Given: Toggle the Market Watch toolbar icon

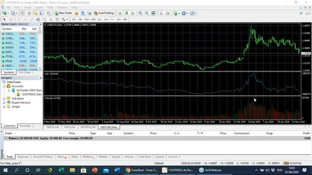Looking at the screenshot, I should click(23, 13).
